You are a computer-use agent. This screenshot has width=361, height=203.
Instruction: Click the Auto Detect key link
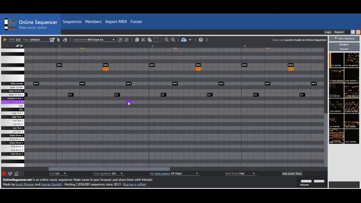coord(162,174)
